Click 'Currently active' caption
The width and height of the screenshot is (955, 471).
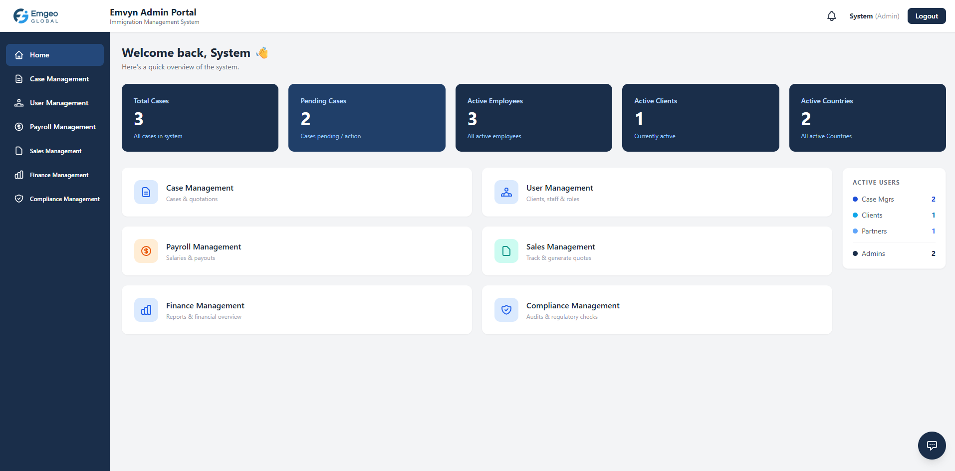(x=655, y=136)
